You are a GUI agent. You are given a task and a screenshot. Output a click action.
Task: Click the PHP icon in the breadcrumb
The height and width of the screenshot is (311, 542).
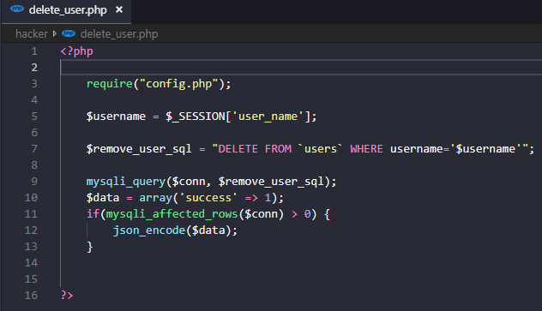69,33
